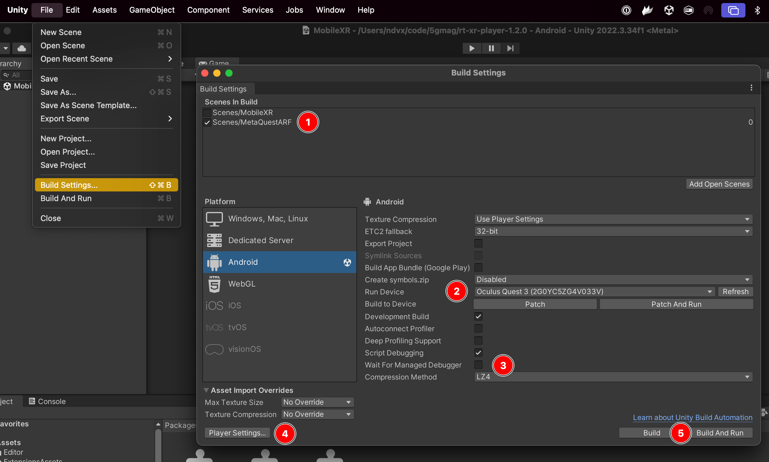Click the cloud icon in top-left toolbar
Image resolution: width=769 pixels, height=462 pixels.
21,48
